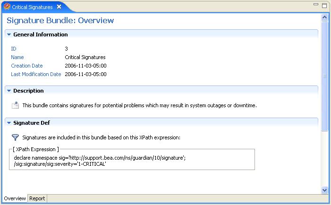This screenshot has width=331, height=205.
Task: Click the XPath Expression group label
Action: coord(36,149)
